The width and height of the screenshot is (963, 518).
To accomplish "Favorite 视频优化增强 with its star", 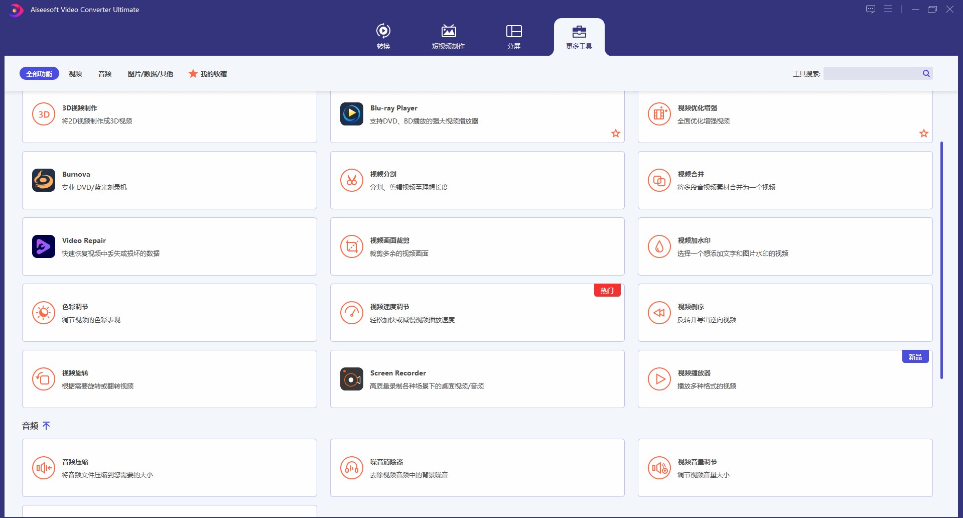I will (x=924, y=133).
